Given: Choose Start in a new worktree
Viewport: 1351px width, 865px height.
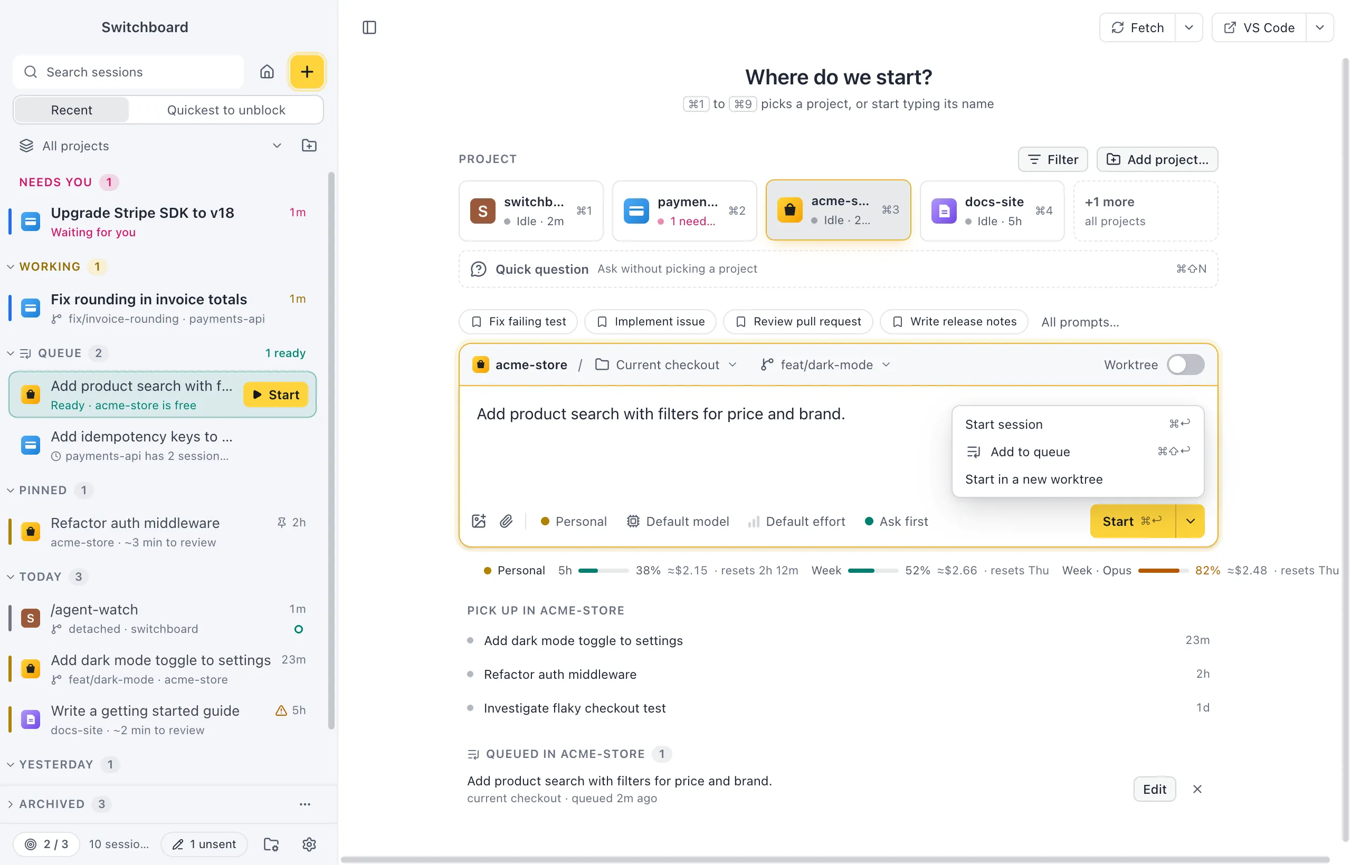Looking at the screenshot, I should (1077, 479).
